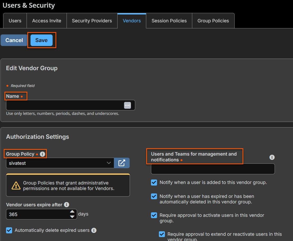Show info for Users and Teams management
This screenshot has height=241, width=293.
point(272,157)
